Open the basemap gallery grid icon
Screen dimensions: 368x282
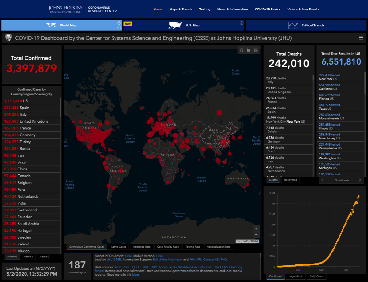256,50
